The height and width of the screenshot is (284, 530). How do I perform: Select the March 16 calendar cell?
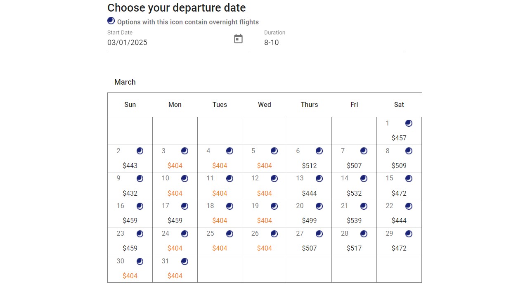coord(130,213)
